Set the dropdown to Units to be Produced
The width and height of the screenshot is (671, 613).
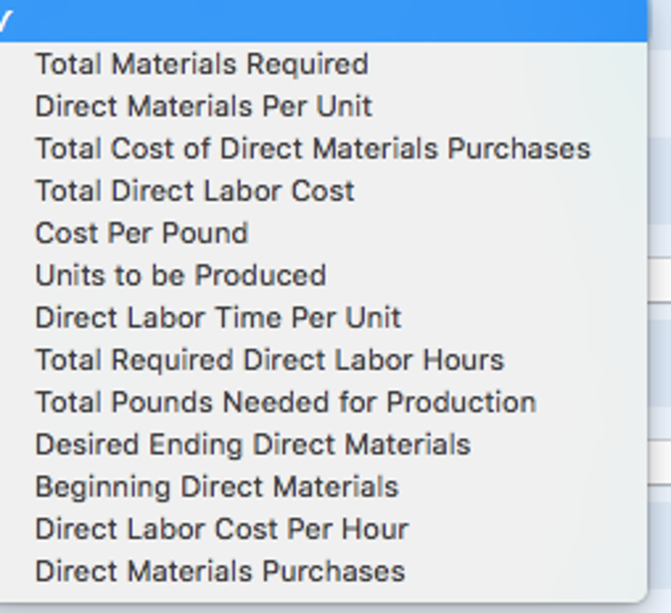180,275
